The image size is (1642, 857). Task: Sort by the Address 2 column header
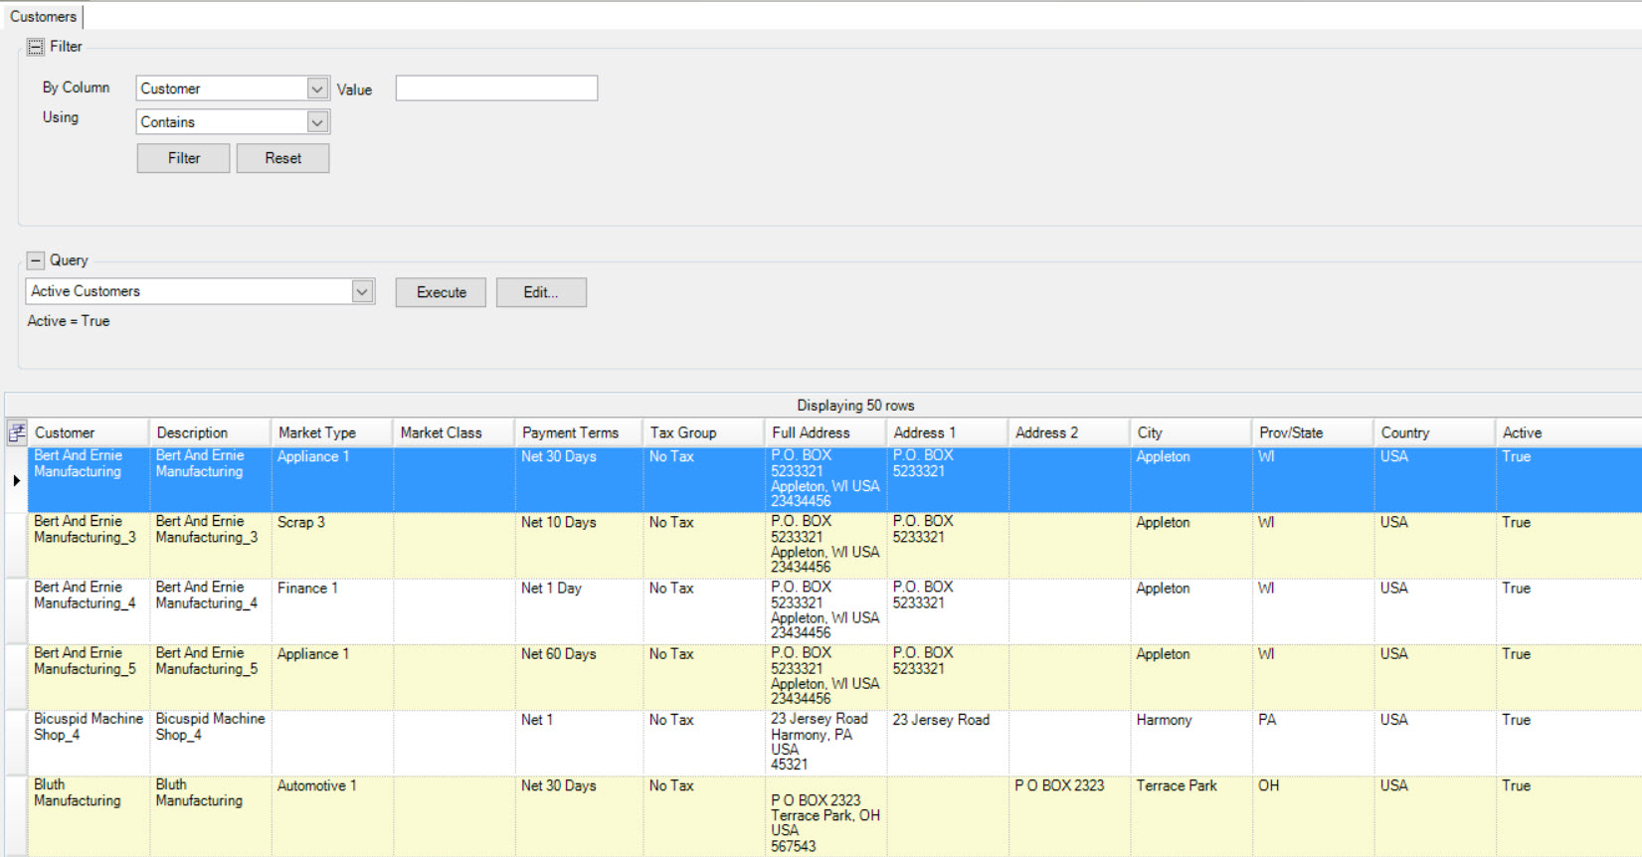(x=1069, y=432)
